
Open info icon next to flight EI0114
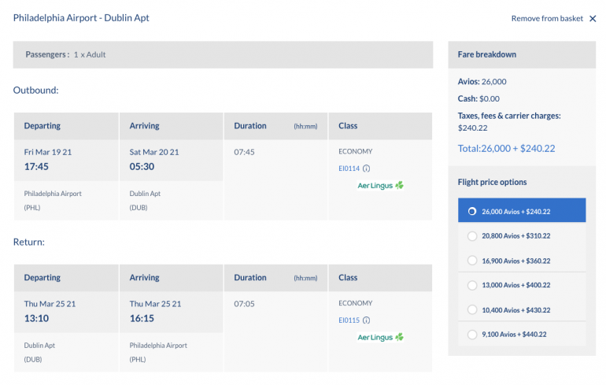(x=367, y=168)
